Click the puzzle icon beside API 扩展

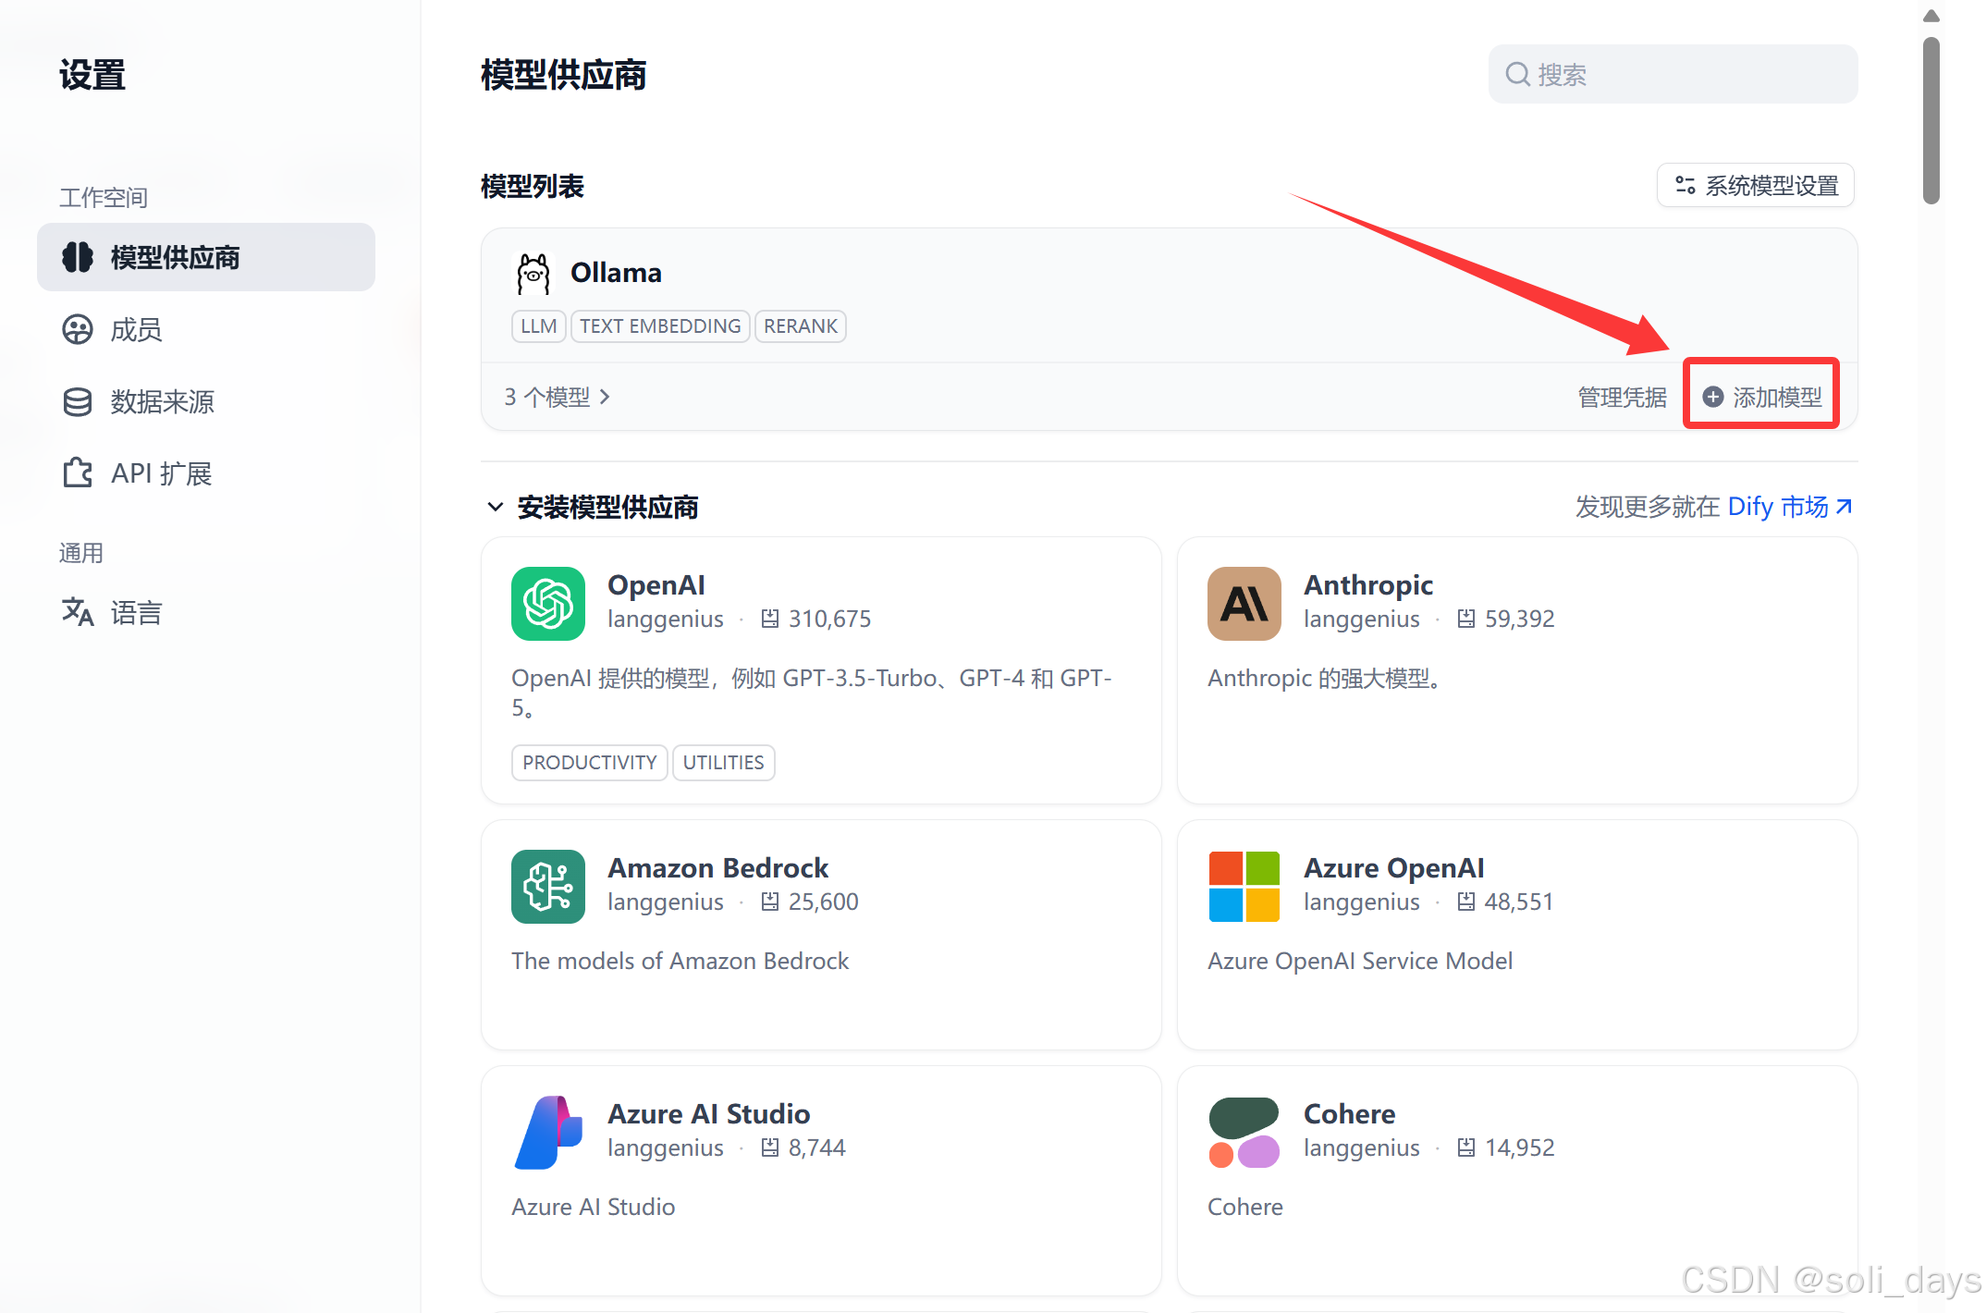click(x=78, y=472)
